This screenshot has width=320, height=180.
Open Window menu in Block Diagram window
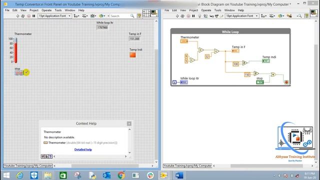pos(229,10)
